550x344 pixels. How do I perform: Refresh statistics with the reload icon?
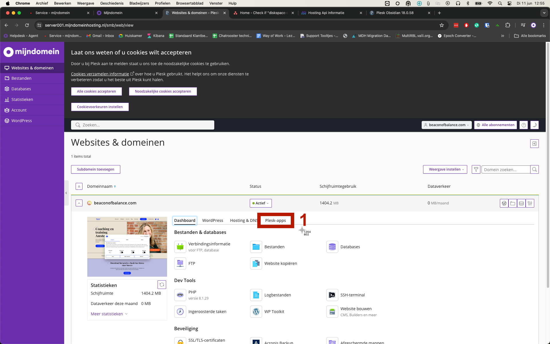click(x=162, y=285)
